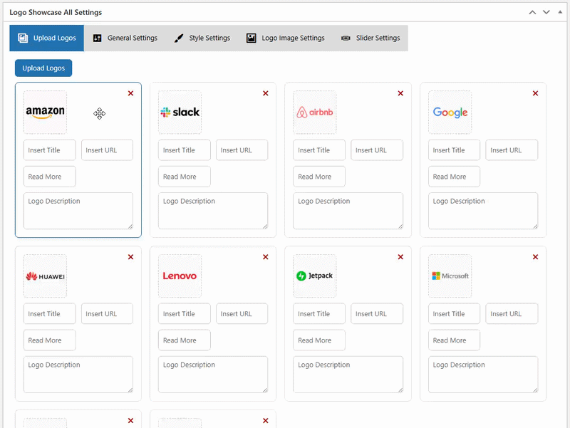Focus the Google Logo Description box

tap(483, 211)
